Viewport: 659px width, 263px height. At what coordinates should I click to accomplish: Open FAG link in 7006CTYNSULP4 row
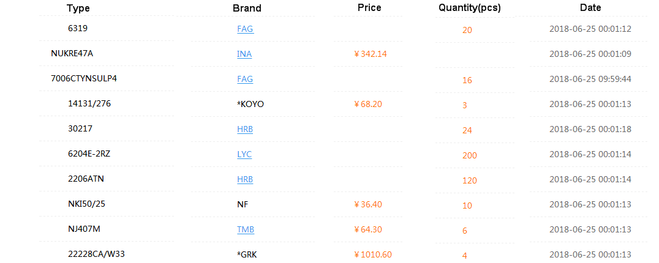click(x=245, y=79)
